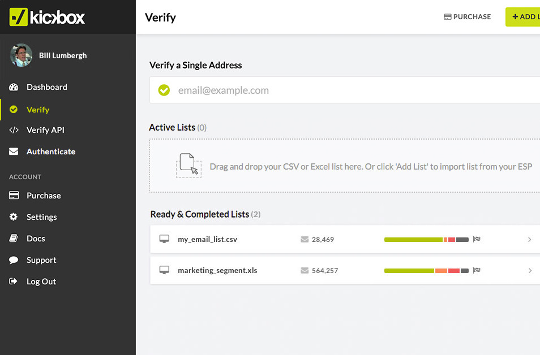The height and width of the screenshot is (355, 540).
Task: Click the Kickbox logo
Action: 47,17
